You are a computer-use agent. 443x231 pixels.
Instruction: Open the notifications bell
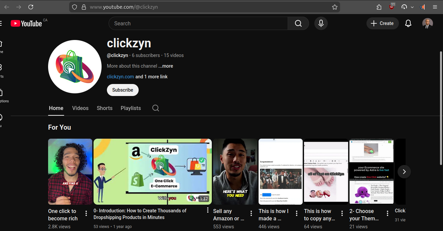[408, 23]
